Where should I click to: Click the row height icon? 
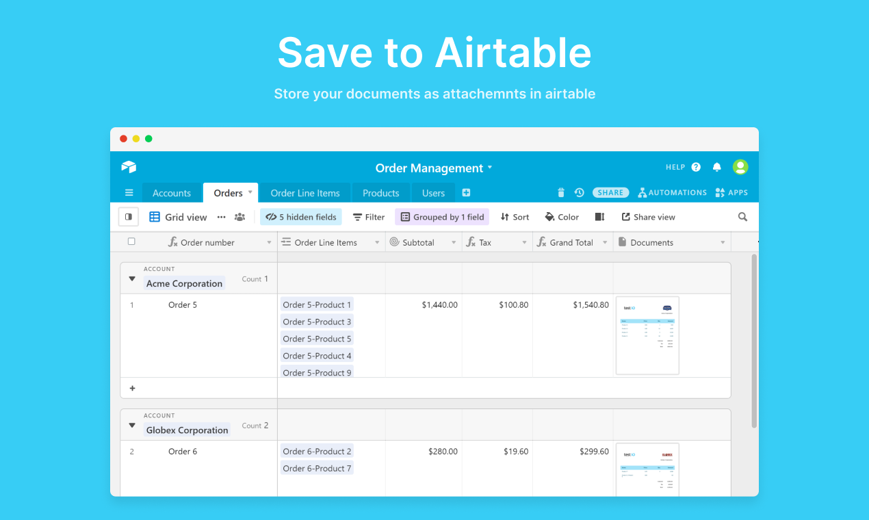click(599, 217)
